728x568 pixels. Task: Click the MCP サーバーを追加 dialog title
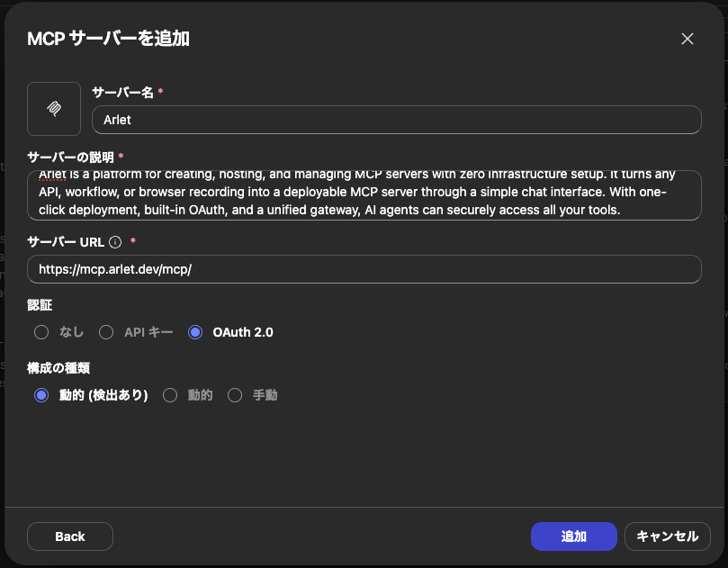pos(108,39)
